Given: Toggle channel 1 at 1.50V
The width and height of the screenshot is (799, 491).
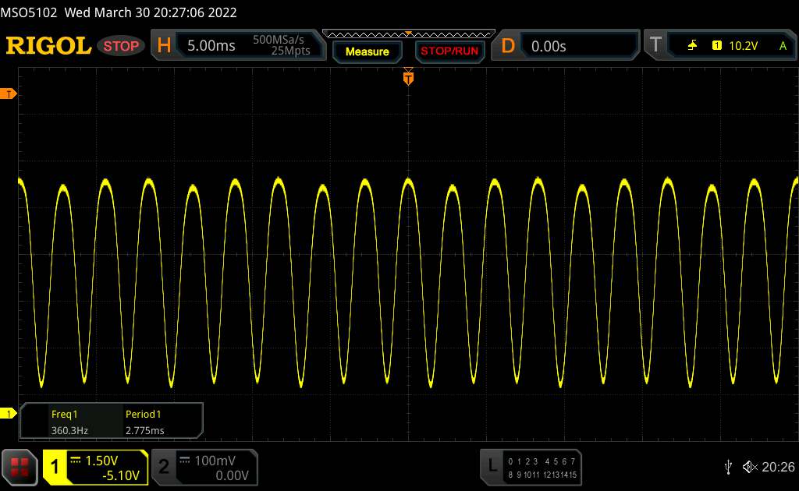Looking at the screenshot, I should tap(95, 467).
